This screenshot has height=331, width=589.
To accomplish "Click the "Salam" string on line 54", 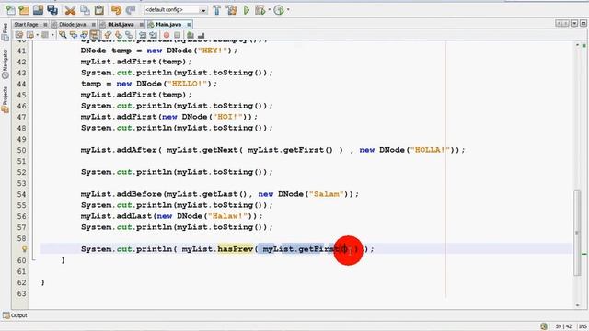I will pyautogui.click(x=326, y=194).
